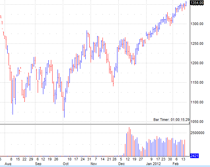Click the 1050.00 price axis label

coord(197,122)
